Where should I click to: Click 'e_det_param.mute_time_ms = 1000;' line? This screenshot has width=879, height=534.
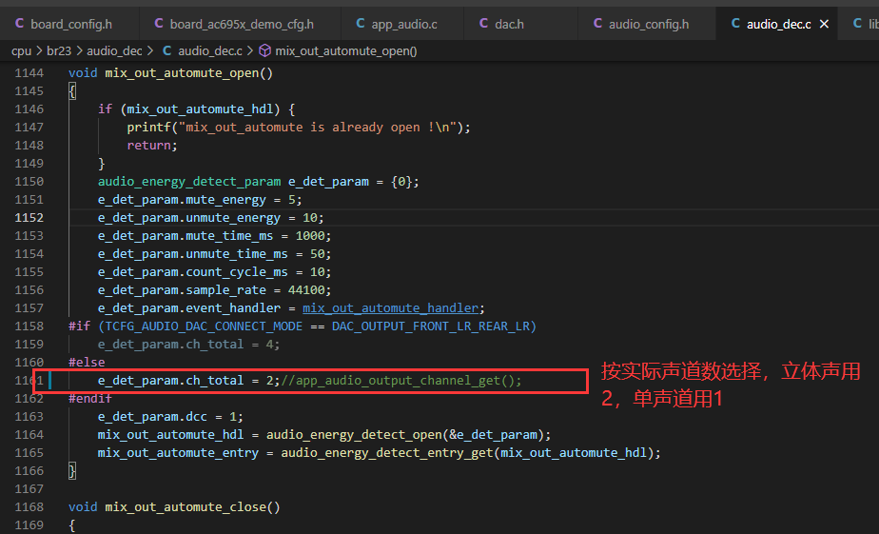pyautogui.click(x=214, y=236)
